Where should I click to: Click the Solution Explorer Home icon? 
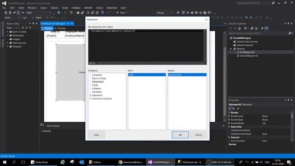tap(239, 28)
